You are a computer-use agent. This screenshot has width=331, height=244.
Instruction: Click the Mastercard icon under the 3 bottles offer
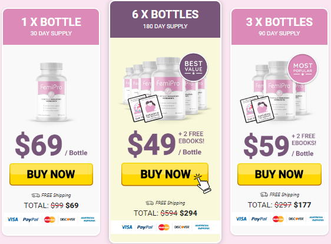(278, 219)
